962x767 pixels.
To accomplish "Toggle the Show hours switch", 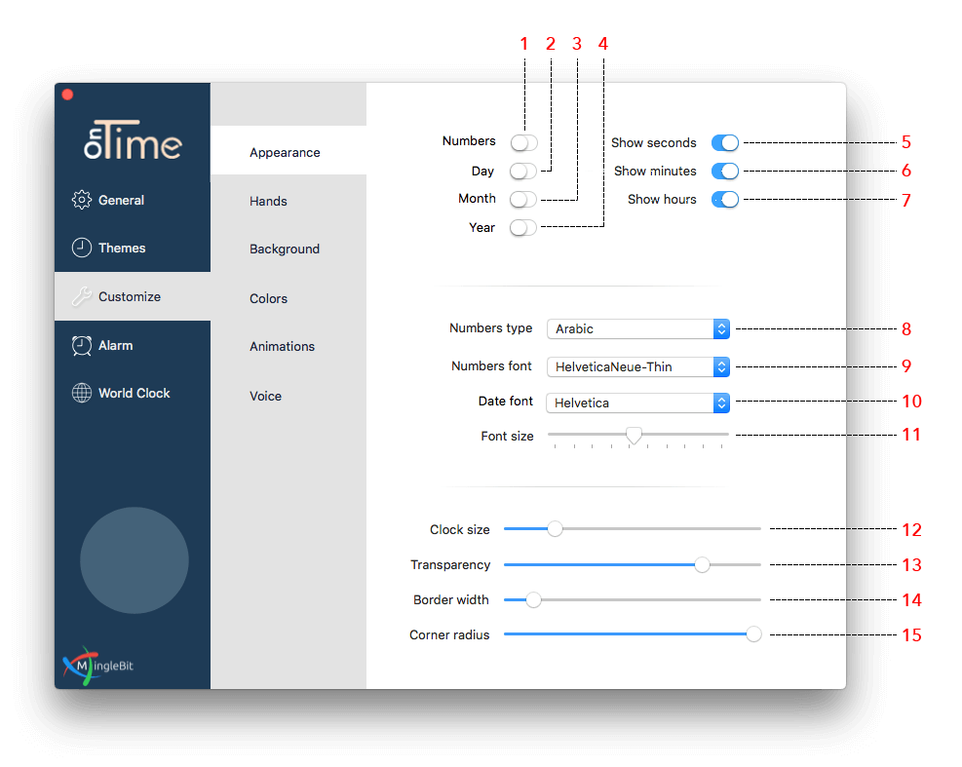I will coord(725,200).
